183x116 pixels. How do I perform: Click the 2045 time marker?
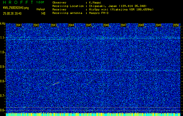pos(88,25)
